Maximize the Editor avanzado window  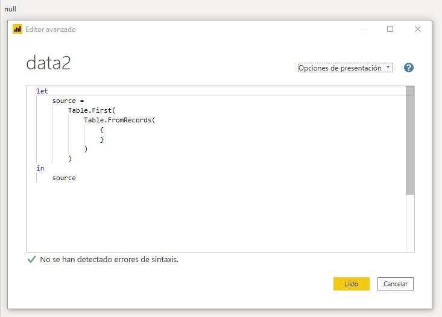click(x=390, y=29)
